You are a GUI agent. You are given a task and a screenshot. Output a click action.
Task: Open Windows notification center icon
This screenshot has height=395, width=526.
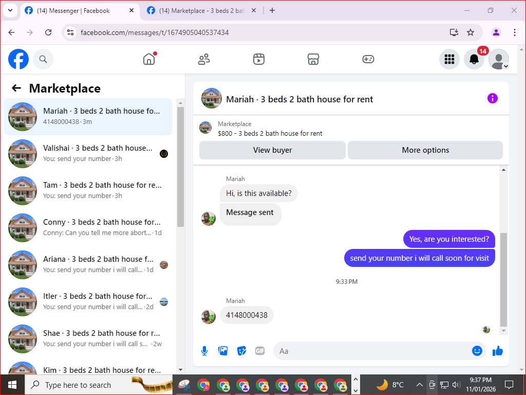pyautogui.click(x=509, y=385)
